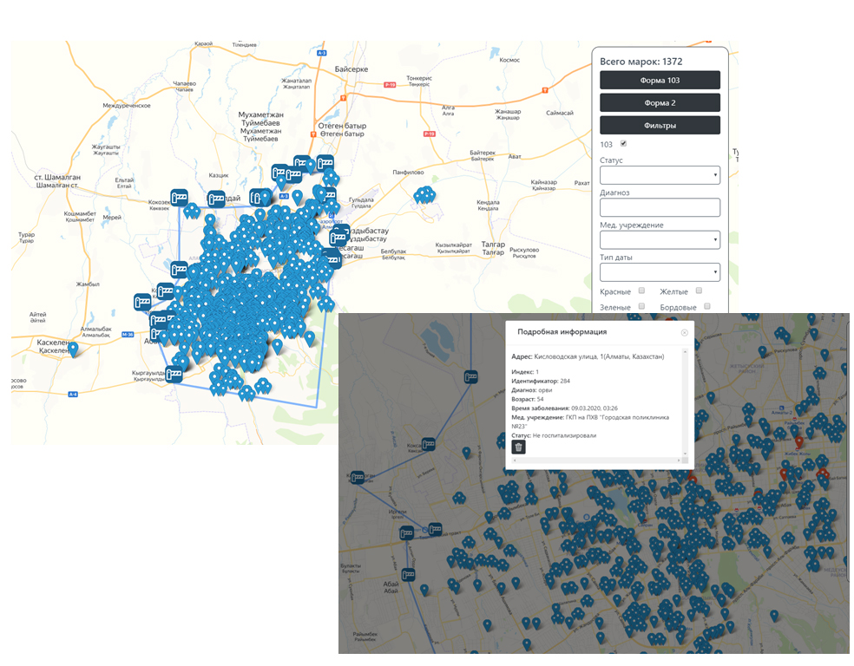854x666 pixels.
Task: Click topmost checkpoint icon on lower map
Action: 471,376
